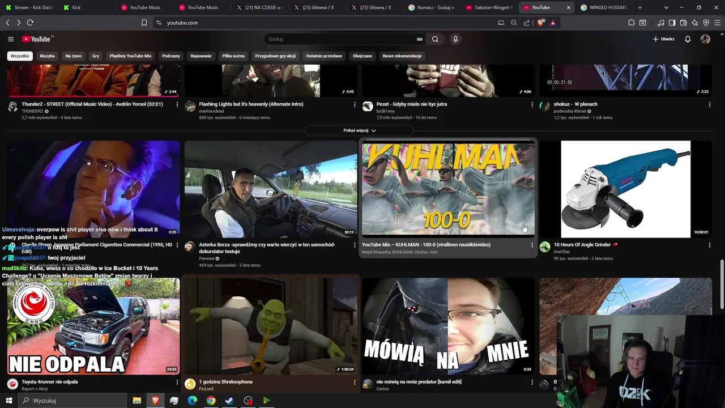Image resolution: width=725 pixels, height=408 pixels.
Task: Open Brave Shields lion icon
Action: pyautogui.click(x=541, y=23)
